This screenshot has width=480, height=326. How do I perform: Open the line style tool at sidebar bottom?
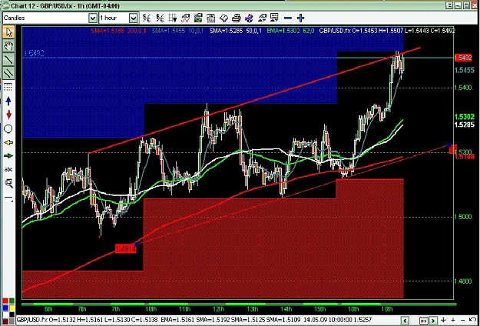point(9,198)
